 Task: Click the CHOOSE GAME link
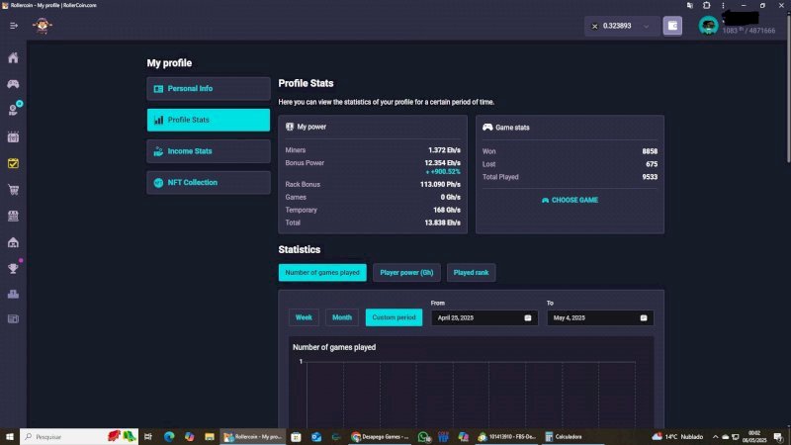tap(570, 200)
